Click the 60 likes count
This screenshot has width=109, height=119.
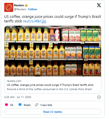coord(12,105)
